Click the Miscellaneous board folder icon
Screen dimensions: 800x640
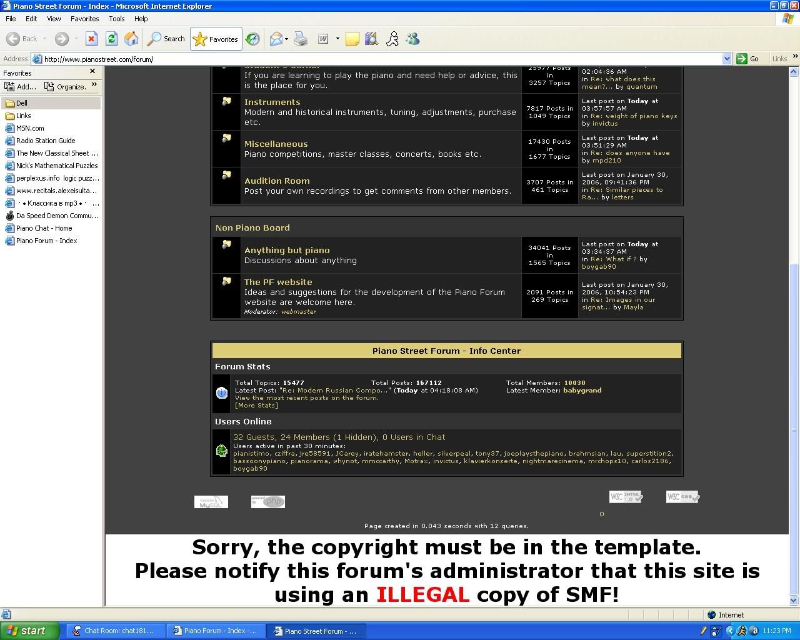[227, 138]
